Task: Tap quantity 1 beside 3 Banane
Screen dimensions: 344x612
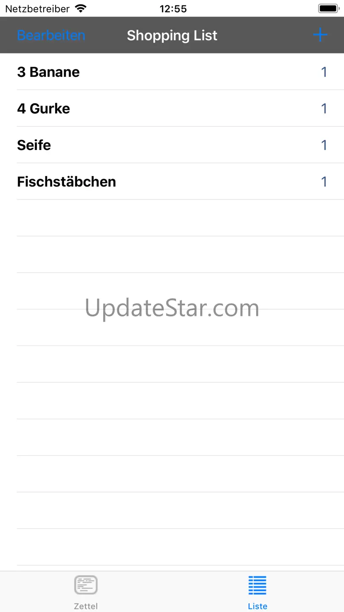Action: click(324, 72)
